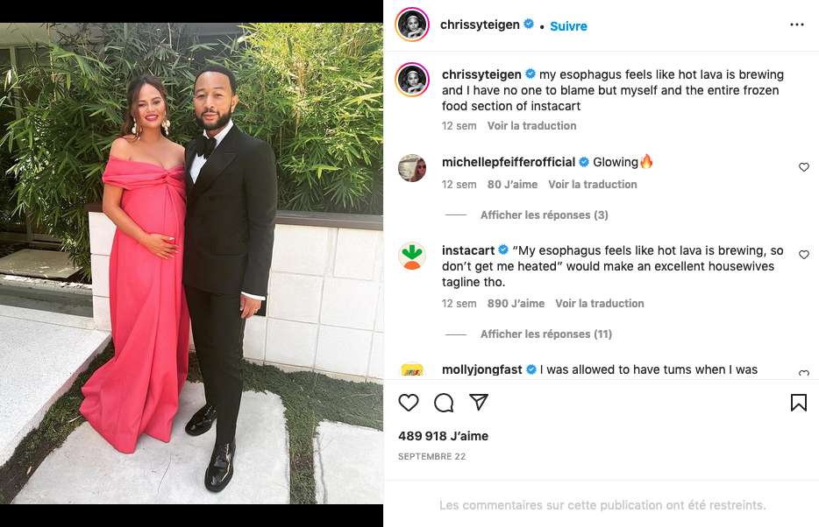Click mollyjongfast's profile avatar
Screen dimensions: 819x527
click(412, 371)
